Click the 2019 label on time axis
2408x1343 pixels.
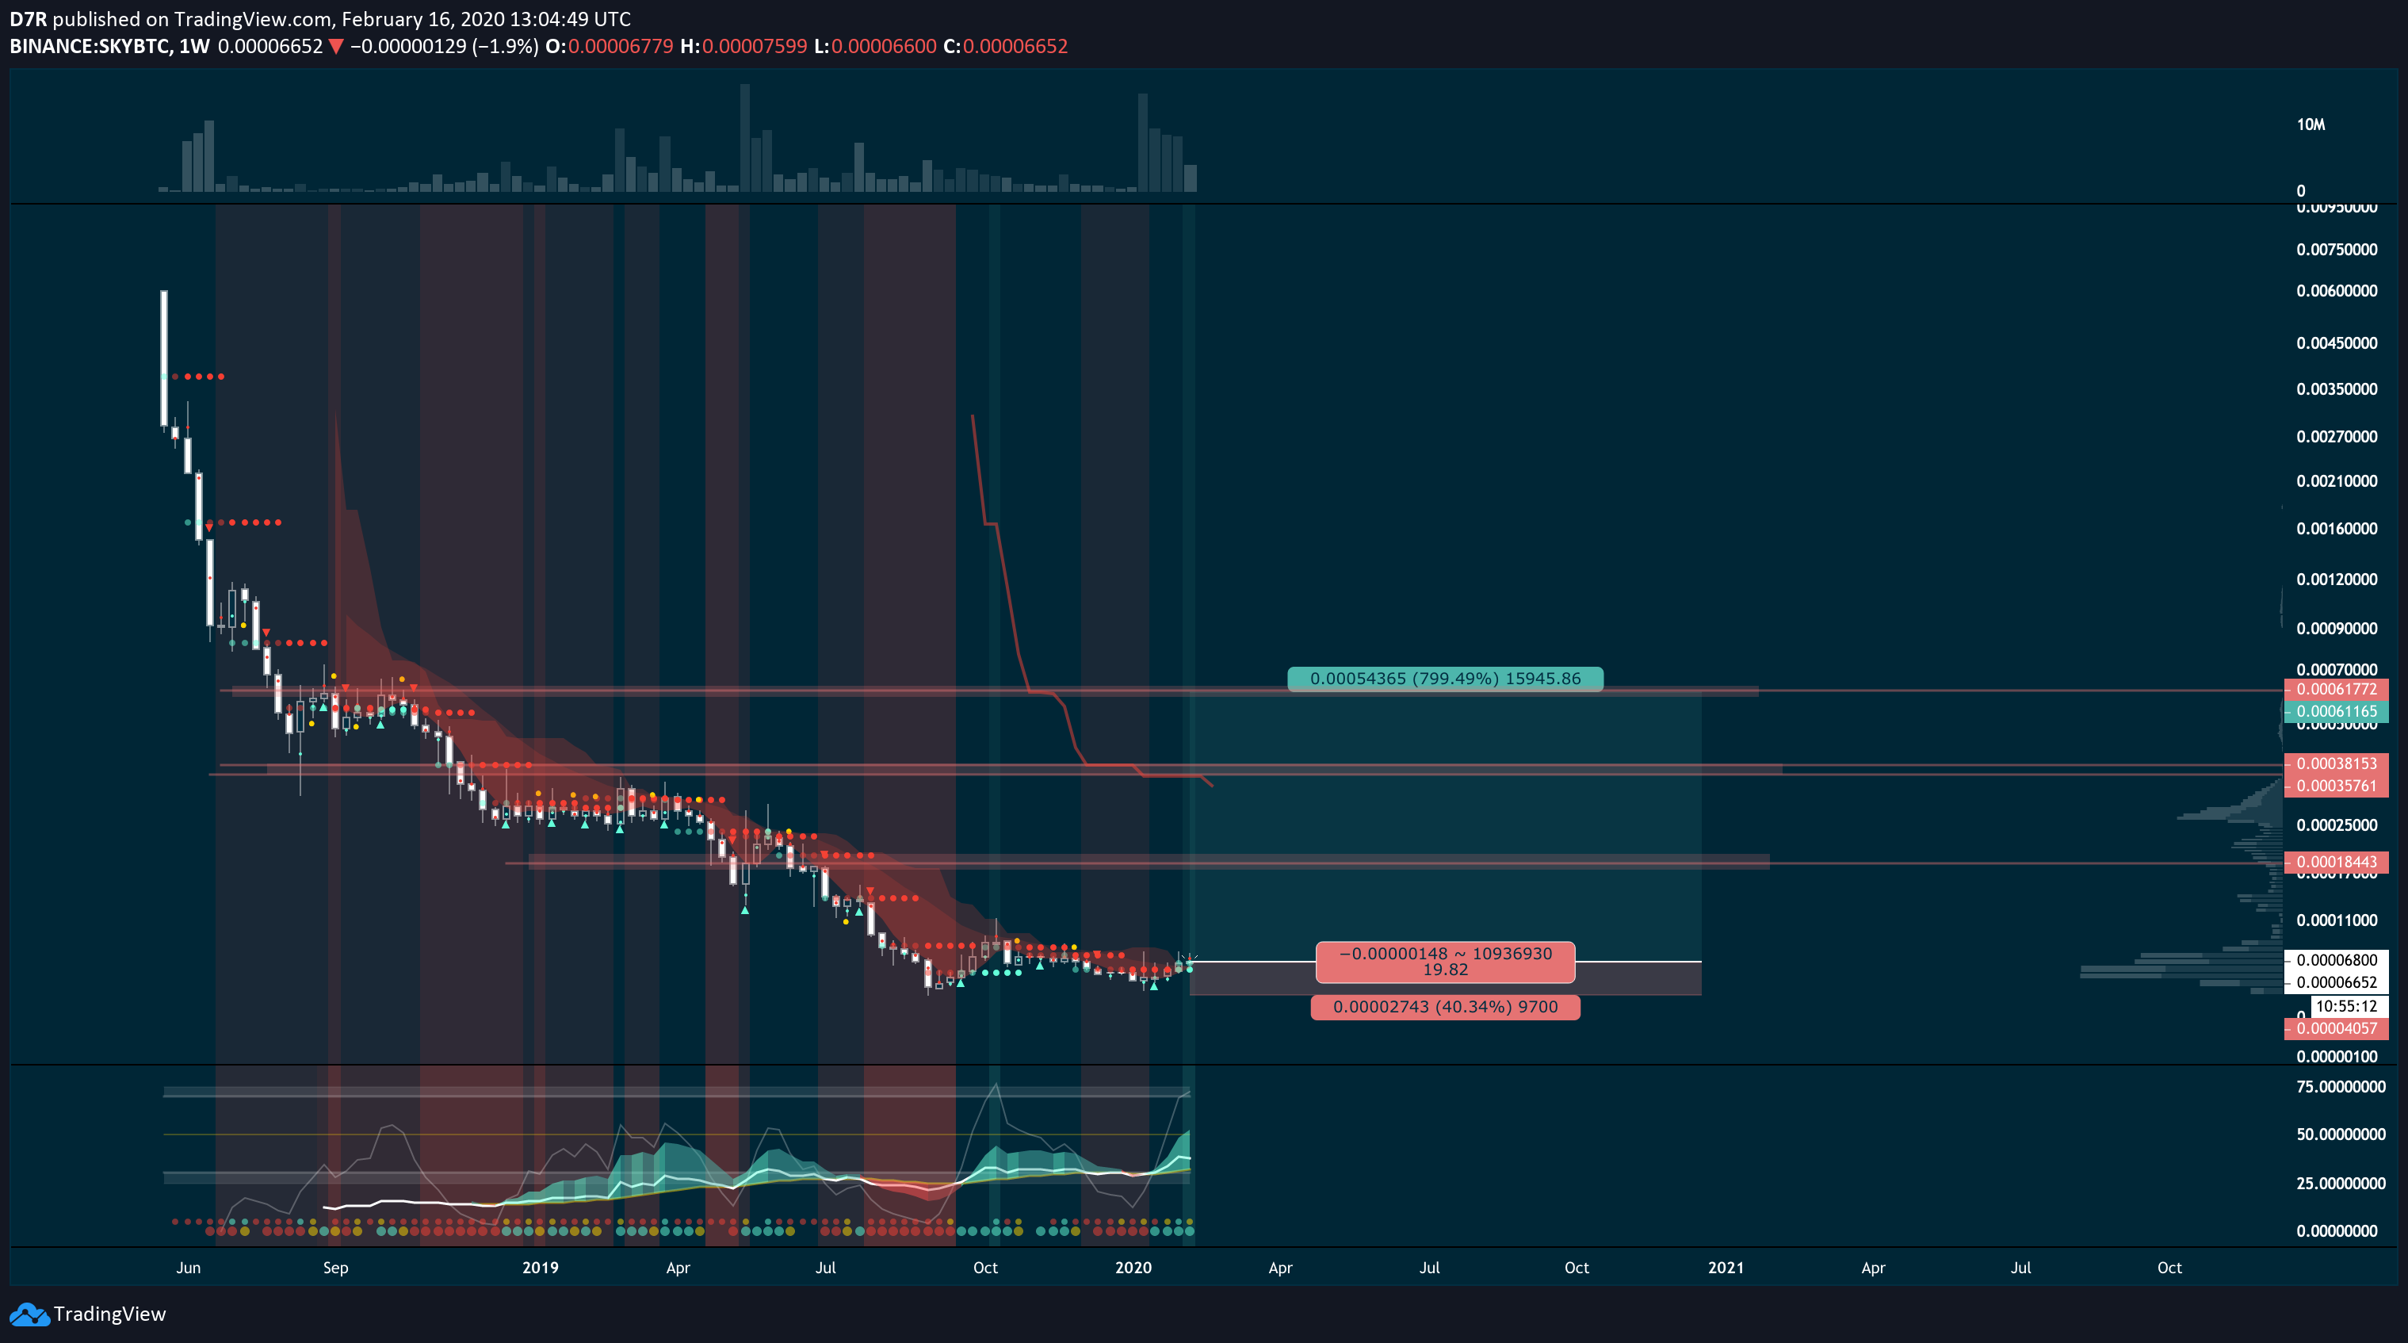541,1268
